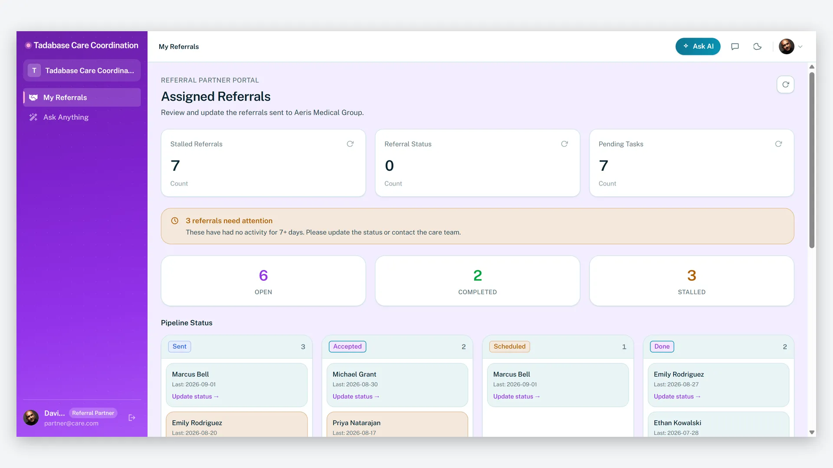Screen dimensions: 833x468
Task: Click the handshake icon beside My Referrals
Action: tap(33, 97)
